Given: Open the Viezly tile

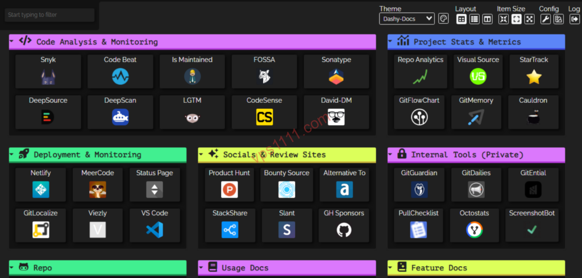Looking at the screenshot, I should [x=98, y=225].
